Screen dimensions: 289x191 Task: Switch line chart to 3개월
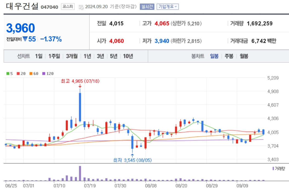72,56
